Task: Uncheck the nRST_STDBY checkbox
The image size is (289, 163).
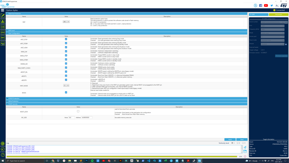Action: click(x=66, y=43)
